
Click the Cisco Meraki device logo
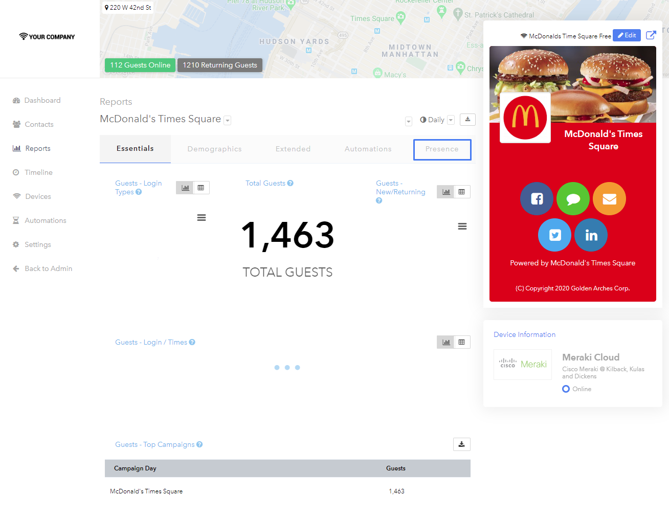(x=523, y=365)
